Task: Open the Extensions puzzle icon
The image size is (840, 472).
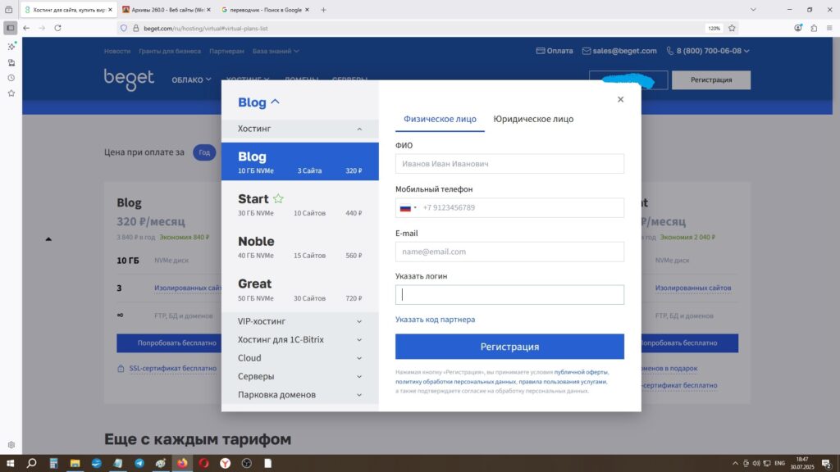Action: coord(814,28)
